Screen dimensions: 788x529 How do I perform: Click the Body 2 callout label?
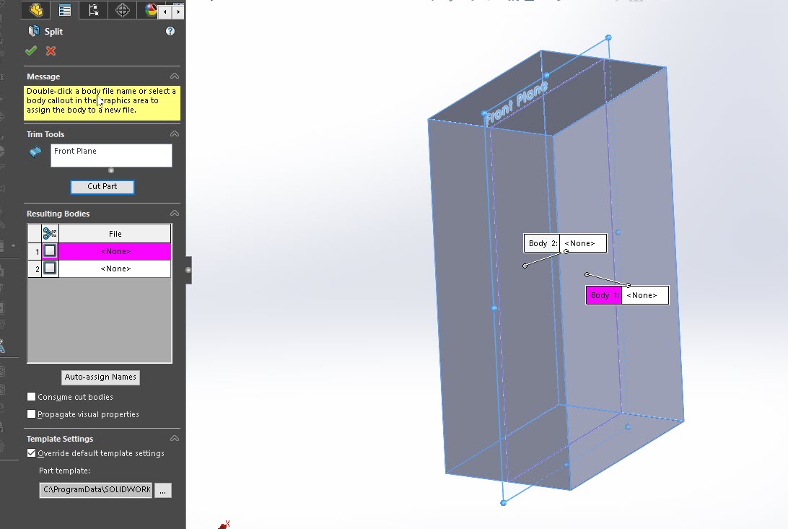click(x=542, y=243)
